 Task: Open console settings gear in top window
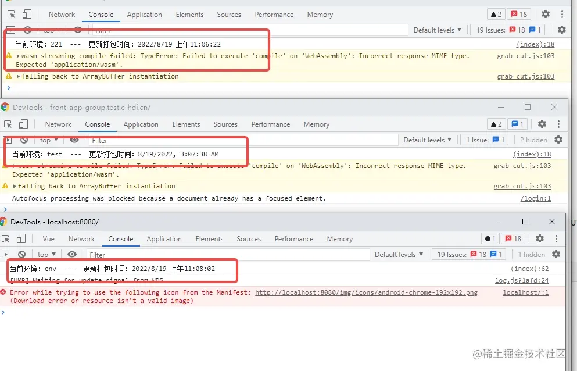[x=561, y=30]
